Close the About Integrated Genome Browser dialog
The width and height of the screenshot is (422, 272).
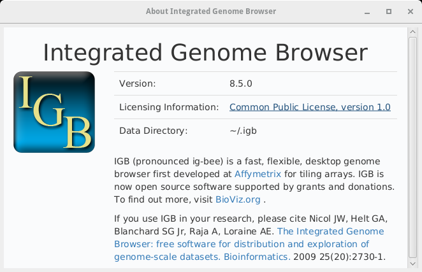coord(409,11)
